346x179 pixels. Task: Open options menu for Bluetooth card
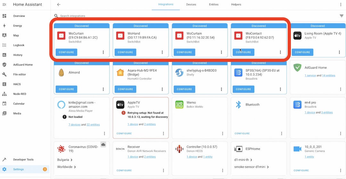[282, 133]
